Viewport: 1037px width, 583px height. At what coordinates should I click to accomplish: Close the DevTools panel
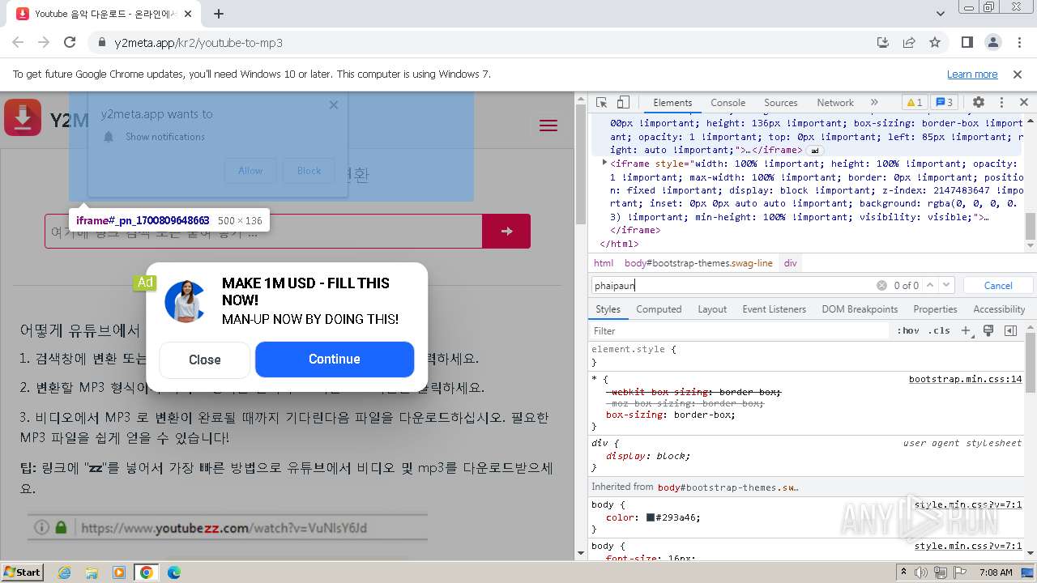pyautogui.click(x=1024, y=103)
